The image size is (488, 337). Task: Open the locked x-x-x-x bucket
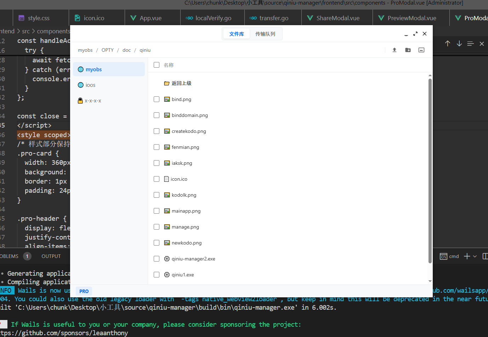(x=109, y=101)
